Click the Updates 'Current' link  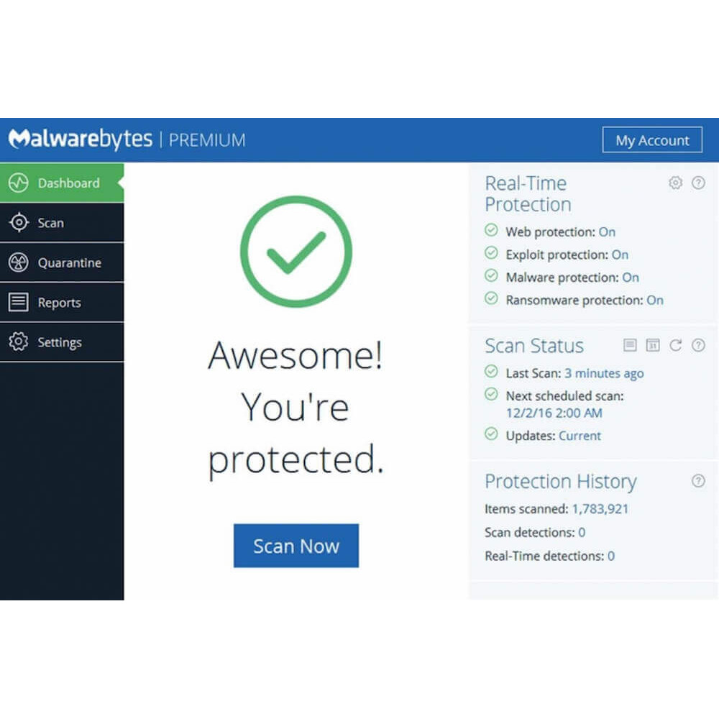pos(580,436)
